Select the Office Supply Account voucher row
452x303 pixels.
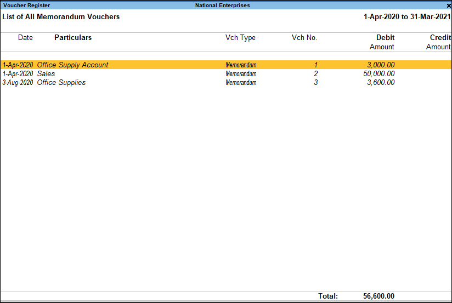pyautogui.click(x=226, y=65)
